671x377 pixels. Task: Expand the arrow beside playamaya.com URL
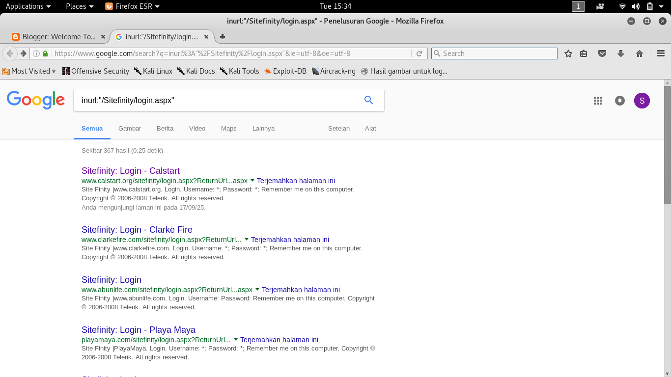tap(235, 340)
